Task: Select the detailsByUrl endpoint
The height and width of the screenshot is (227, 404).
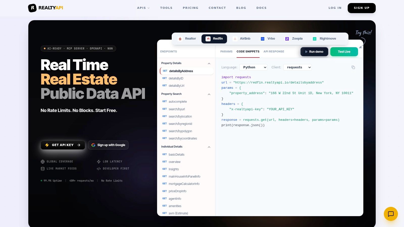Action: (187, 86)
